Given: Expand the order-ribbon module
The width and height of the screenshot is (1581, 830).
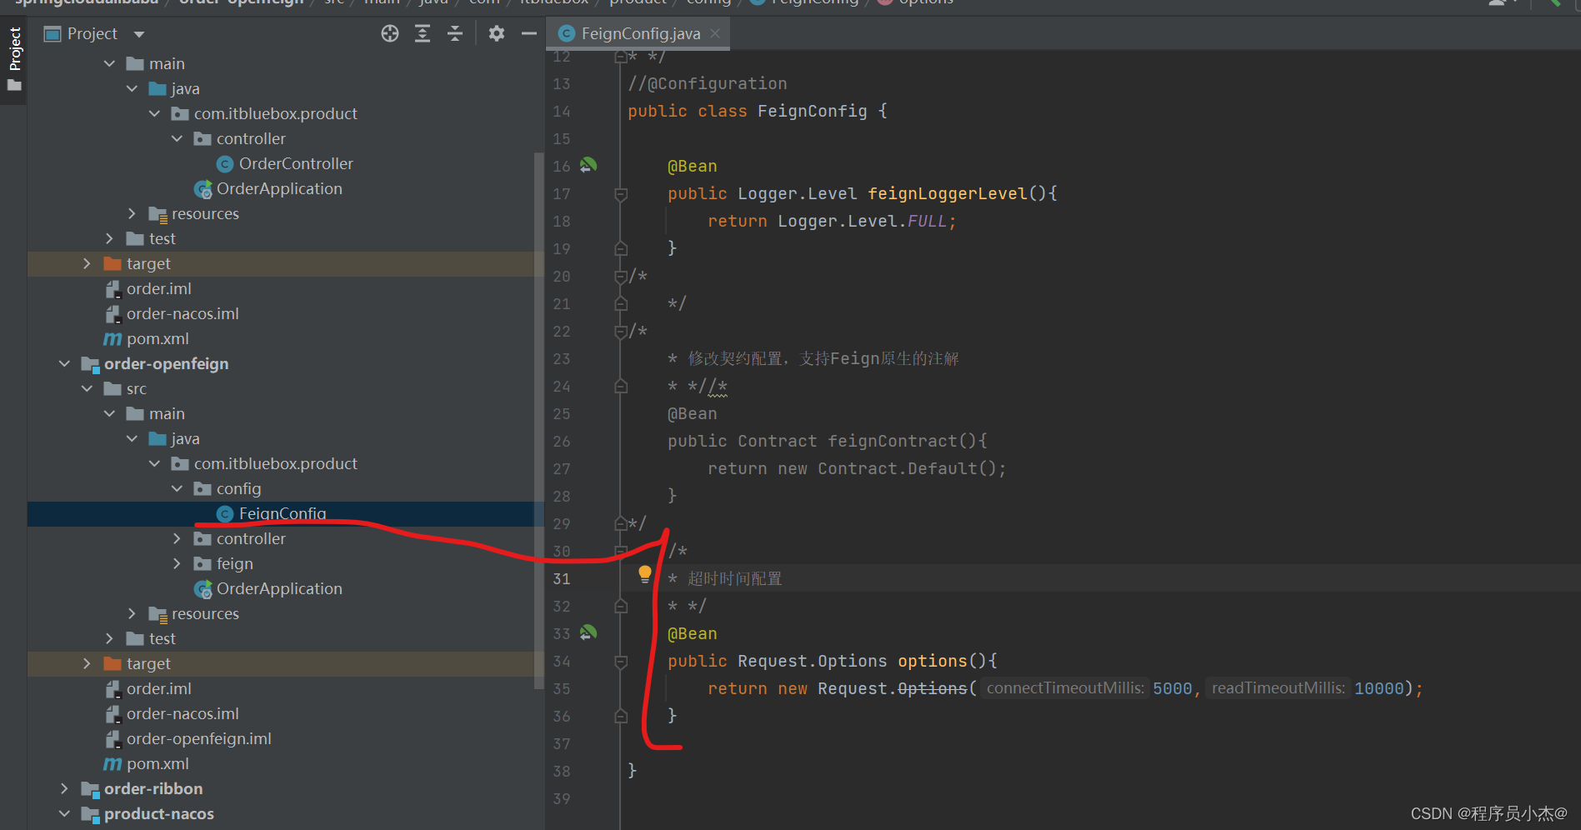Looking at the screenshot, I should (x=64, y=788).
